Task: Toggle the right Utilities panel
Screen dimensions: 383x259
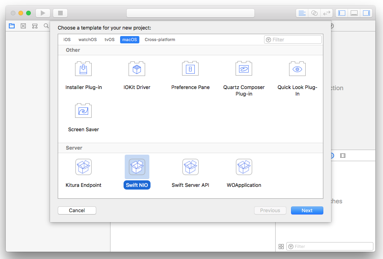Action: 366,13
